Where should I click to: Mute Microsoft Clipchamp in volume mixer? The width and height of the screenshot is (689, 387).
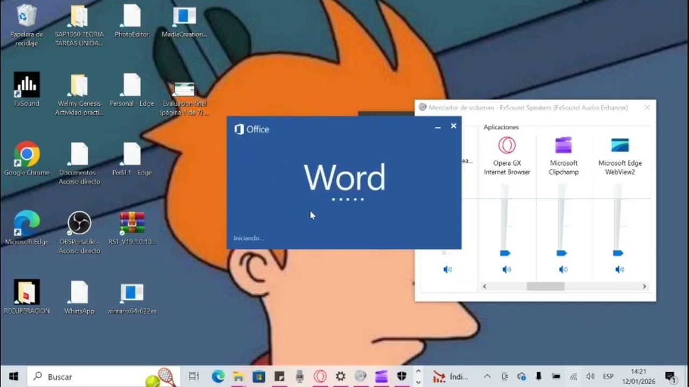(563, 269)
